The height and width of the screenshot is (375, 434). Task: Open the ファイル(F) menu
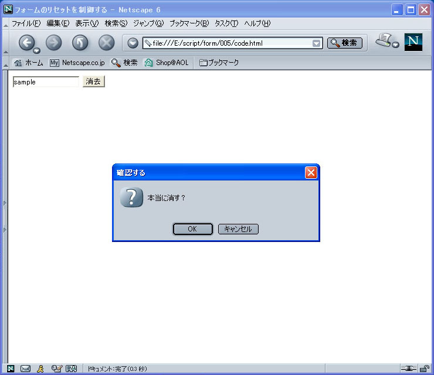26,23
